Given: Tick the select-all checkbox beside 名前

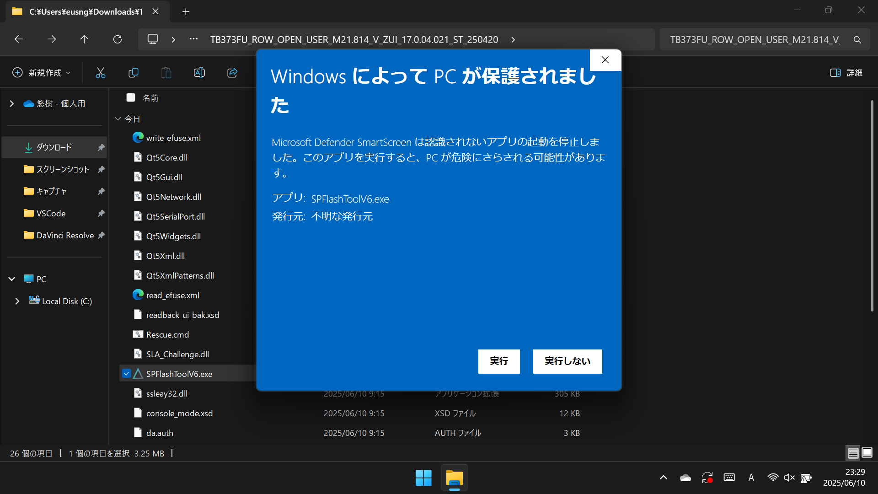Looking at the screenshot, I should (131, 97).
